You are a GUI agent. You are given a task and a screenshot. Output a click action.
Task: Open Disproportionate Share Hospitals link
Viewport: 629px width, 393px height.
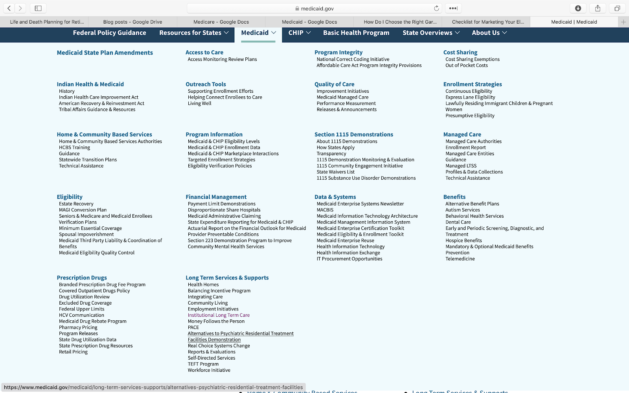pos(224,210)
